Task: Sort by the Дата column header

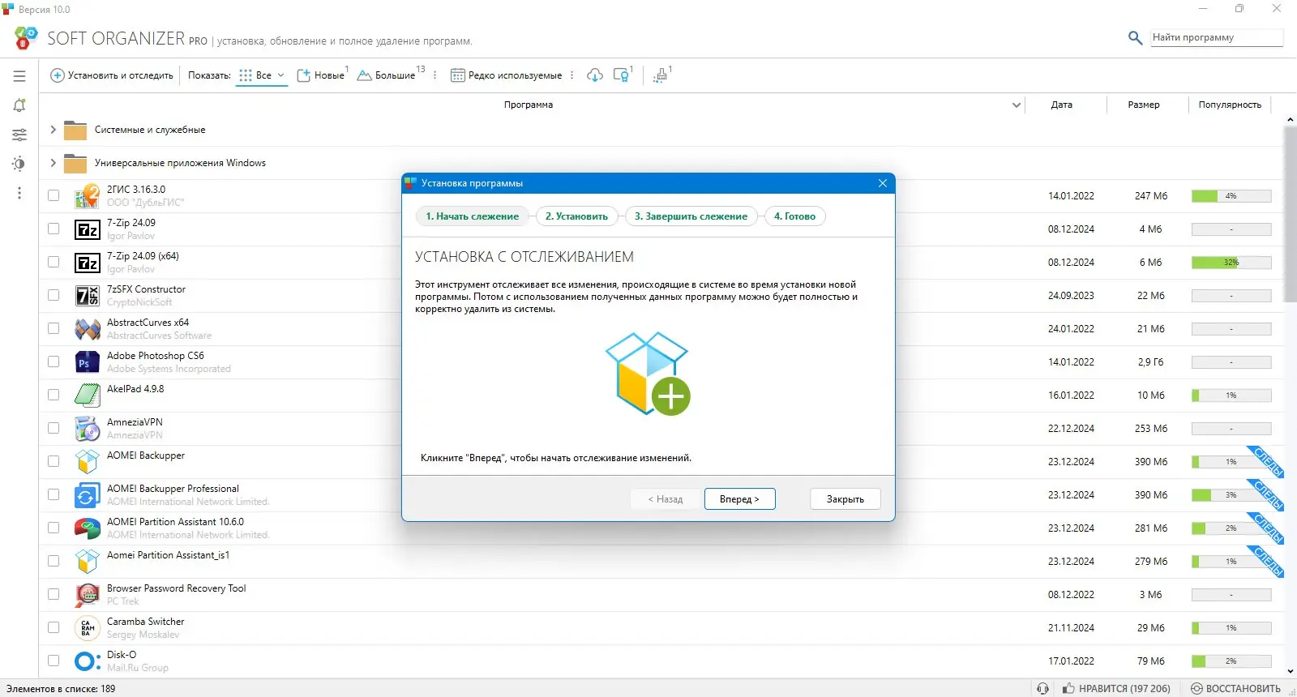Action: point(1061,105)
